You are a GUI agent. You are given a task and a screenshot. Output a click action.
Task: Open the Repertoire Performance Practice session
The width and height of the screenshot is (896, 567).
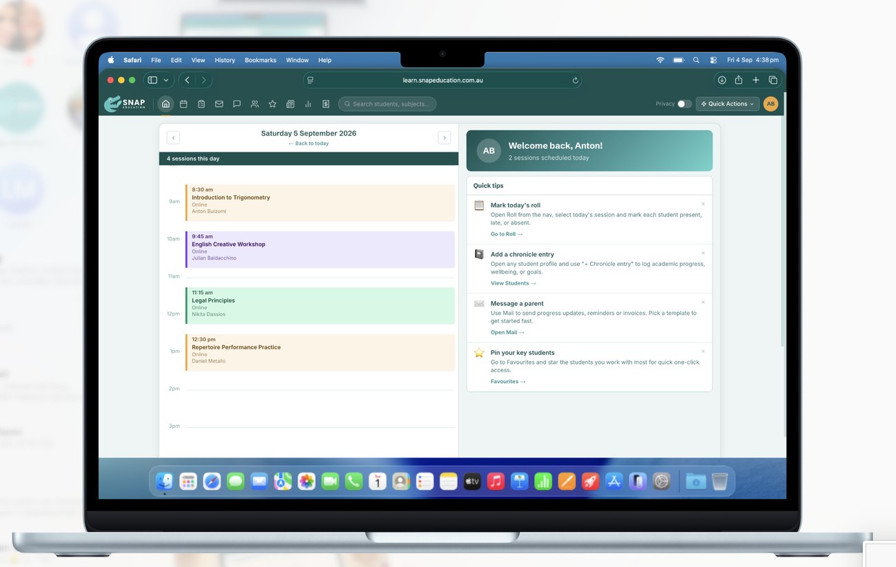tap(320, 352)
